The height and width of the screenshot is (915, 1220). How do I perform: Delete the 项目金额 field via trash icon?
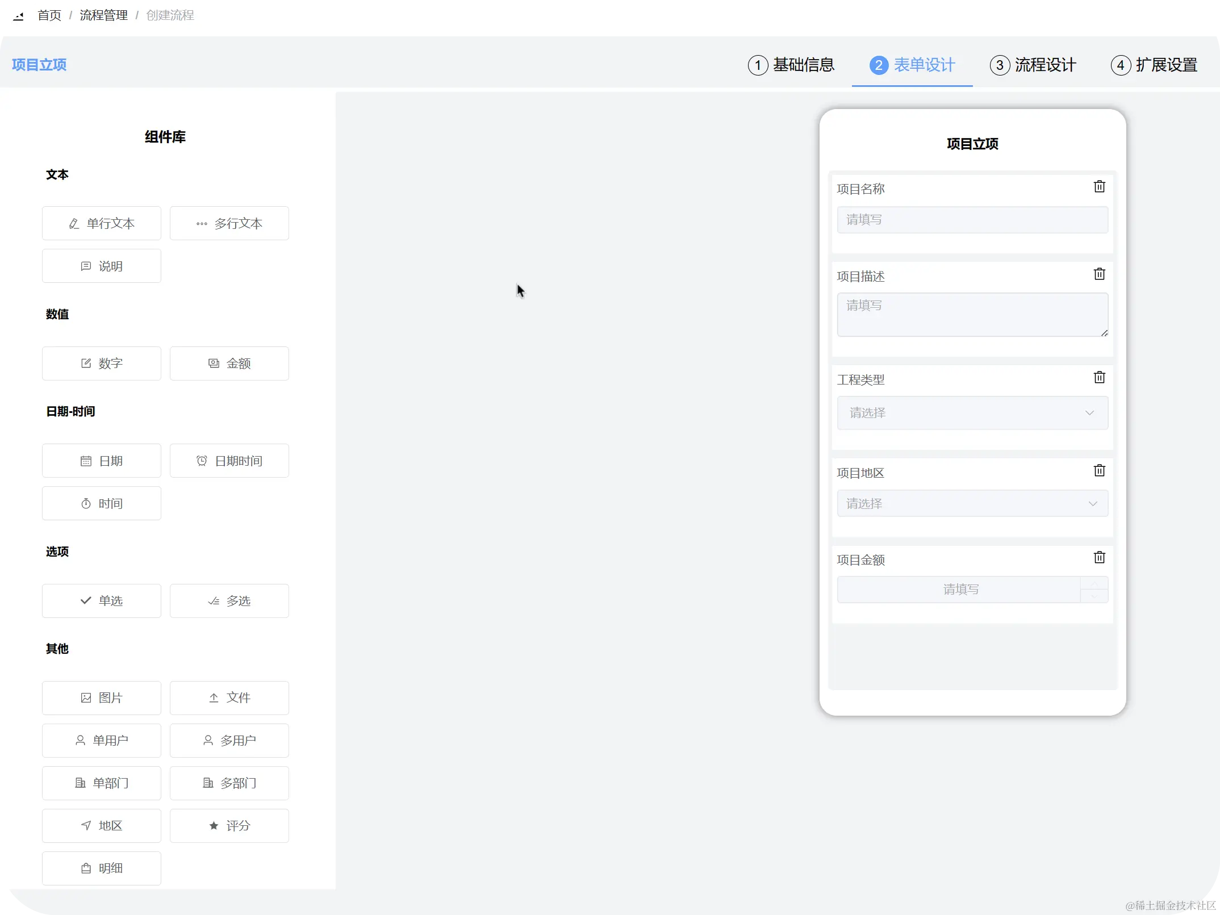pos(1099,557)
